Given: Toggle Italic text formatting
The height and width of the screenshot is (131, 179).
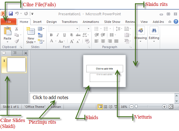Looking at the screenshot, I should 58,35.
